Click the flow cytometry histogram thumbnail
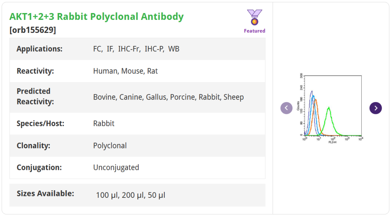This screenshot has width=391, height=217. pos(331,108)
